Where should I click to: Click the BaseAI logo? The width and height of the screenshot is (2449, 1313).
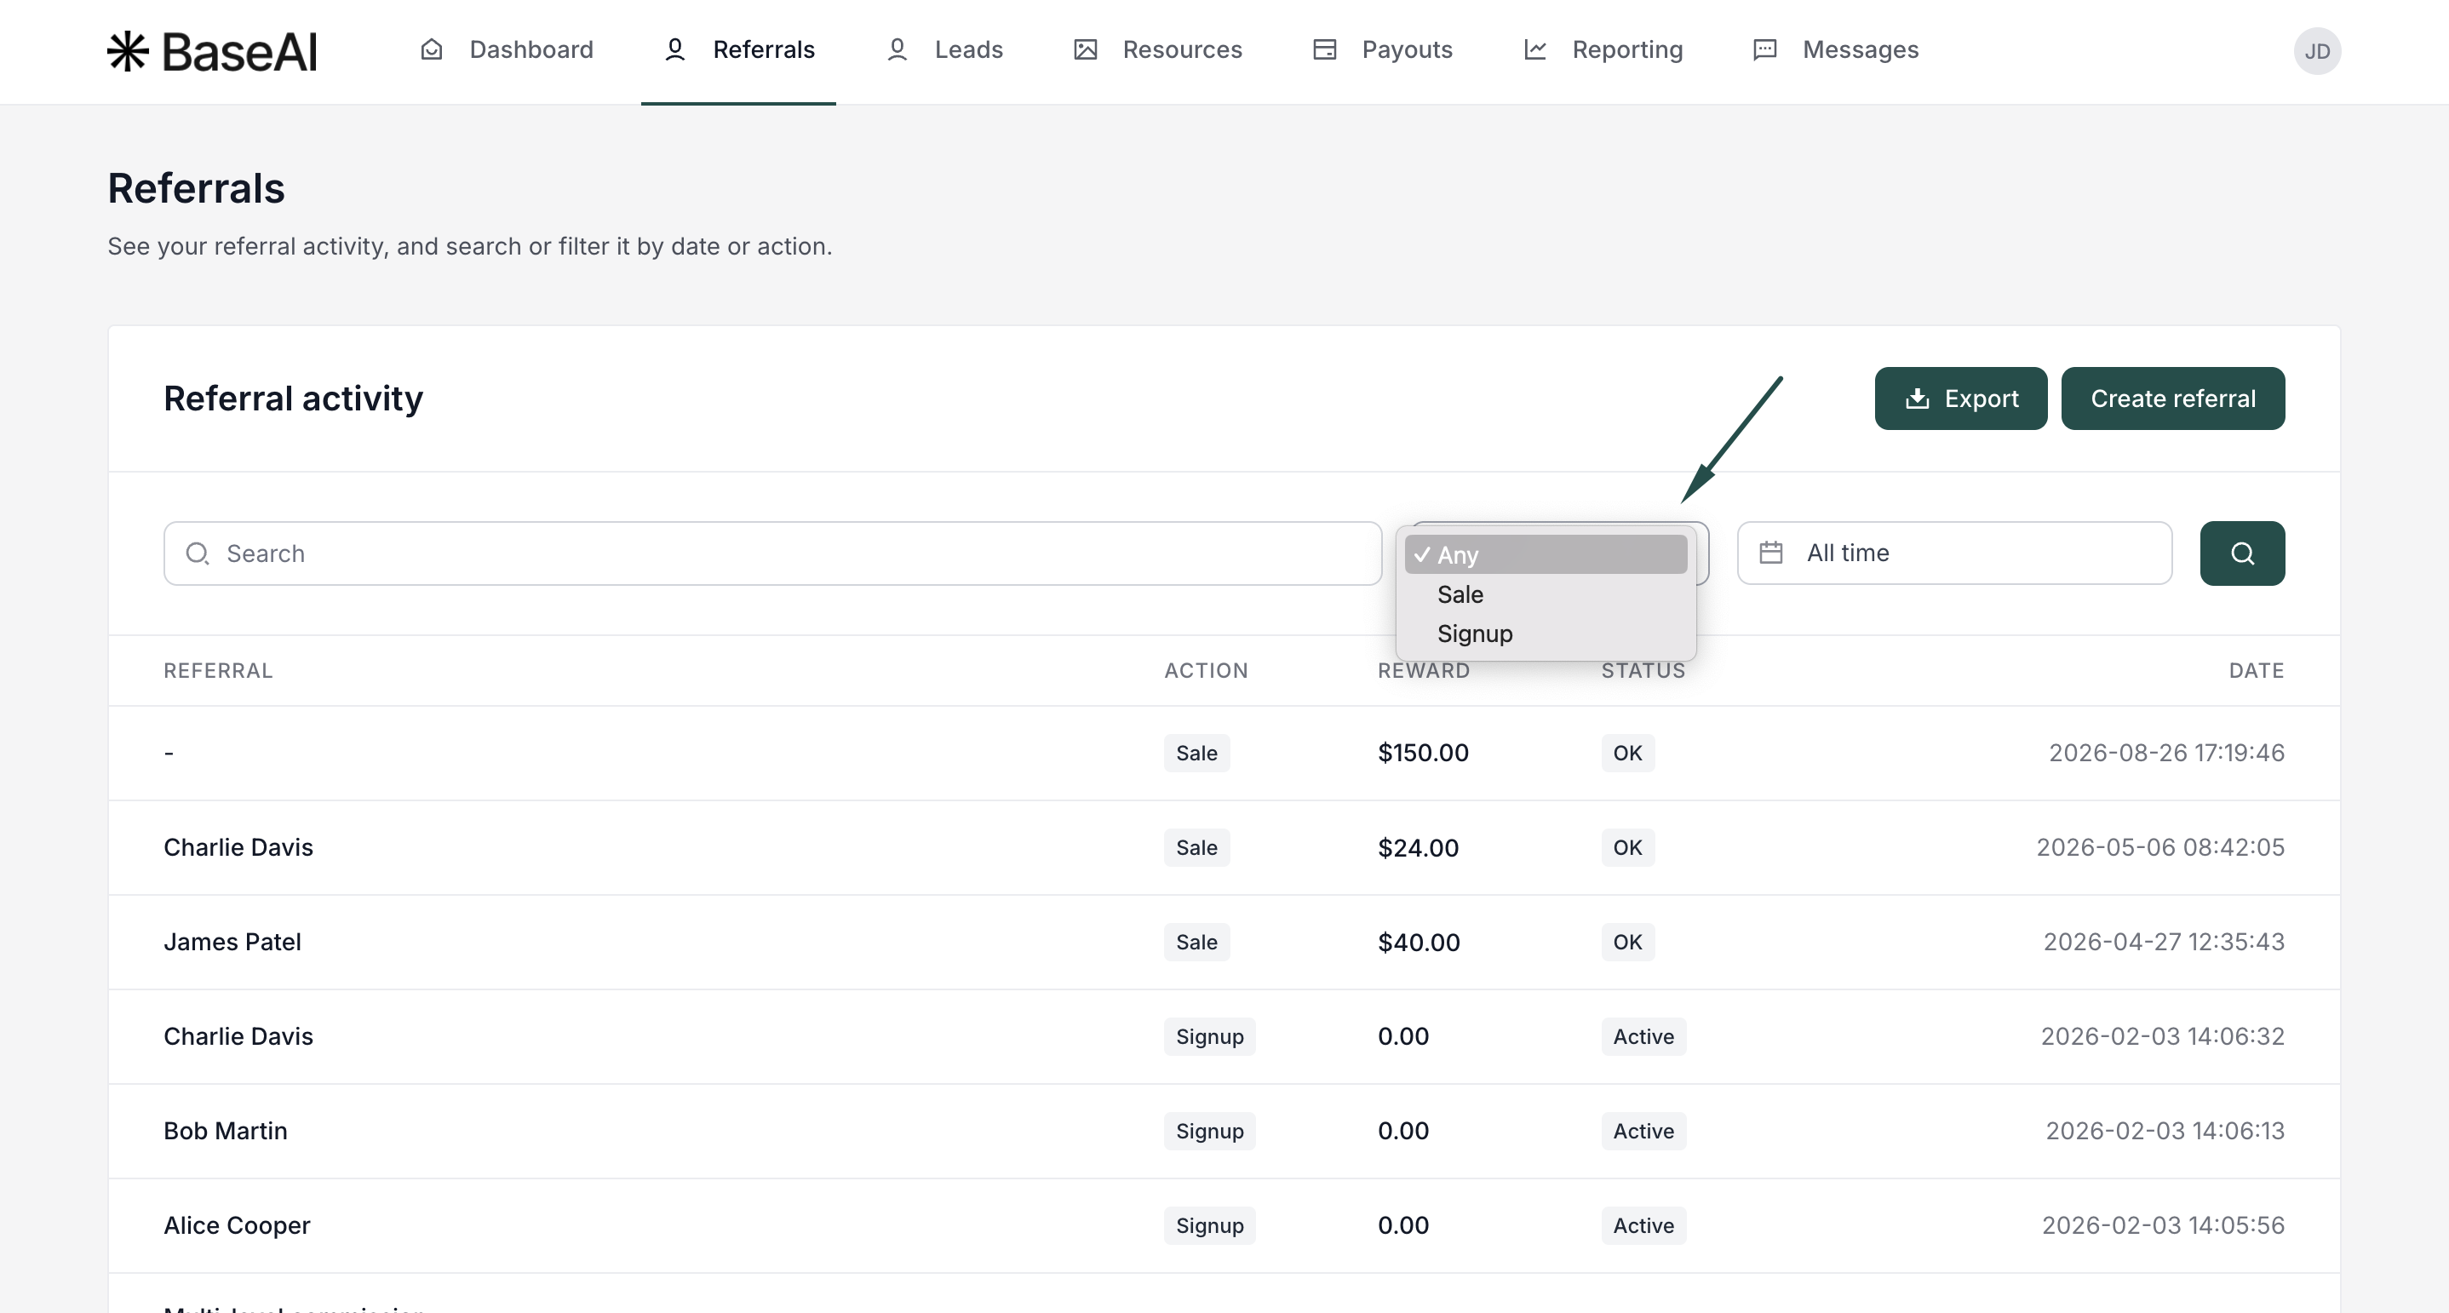(212, 51)
